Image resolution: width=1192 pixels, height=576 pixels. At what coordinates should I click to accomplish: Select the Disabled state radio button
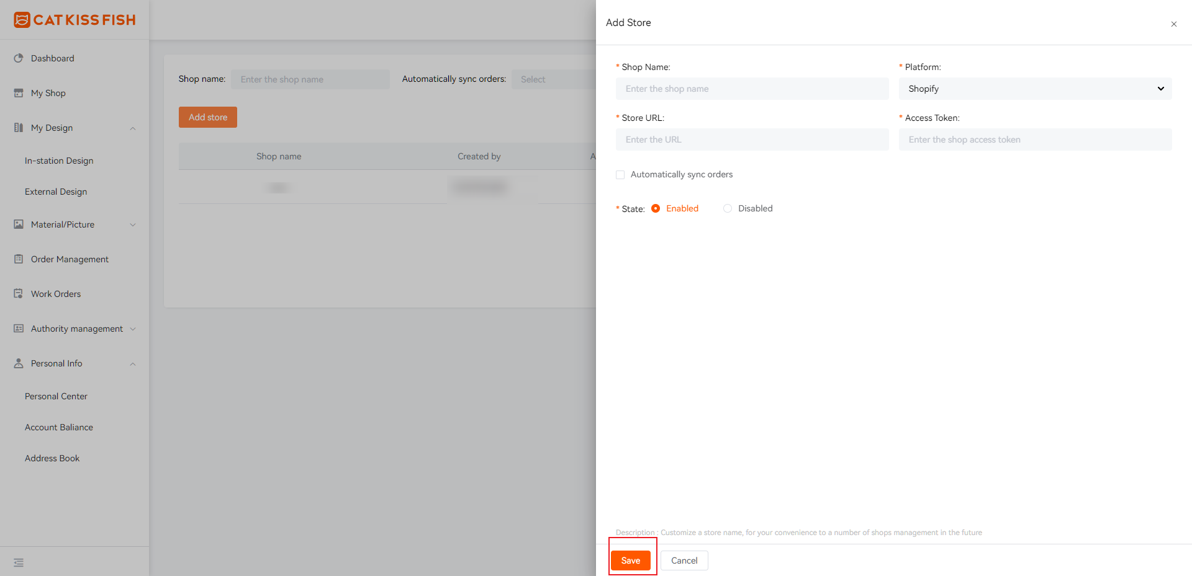[x=728, y=208]
